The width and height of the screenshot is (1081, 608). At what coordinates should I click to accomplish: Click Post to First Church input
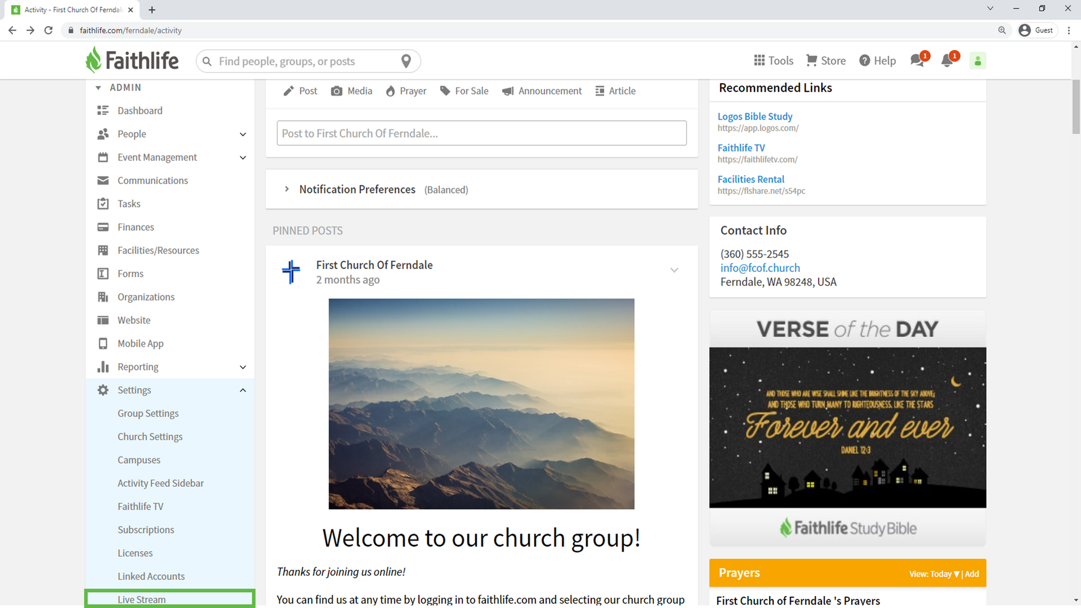(481, 133)
